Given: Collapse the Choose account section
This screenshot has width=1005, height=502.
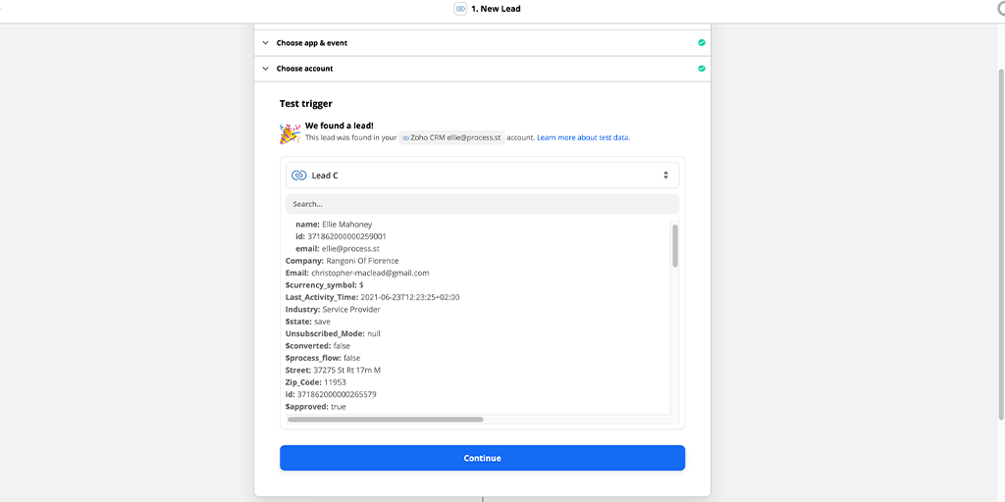Looking at the screenshot, I should (265, 69).
